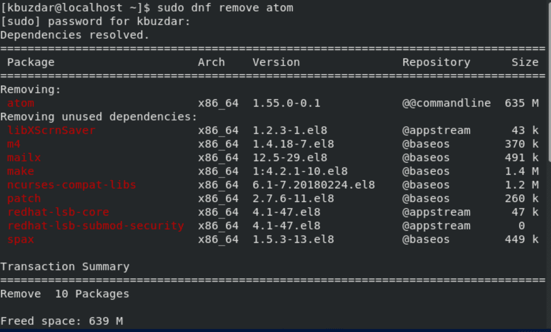551x332 pixels.
Task: Click ncurses-compat-libs package name
Action: pyautogui.click(x=72, y=185)
